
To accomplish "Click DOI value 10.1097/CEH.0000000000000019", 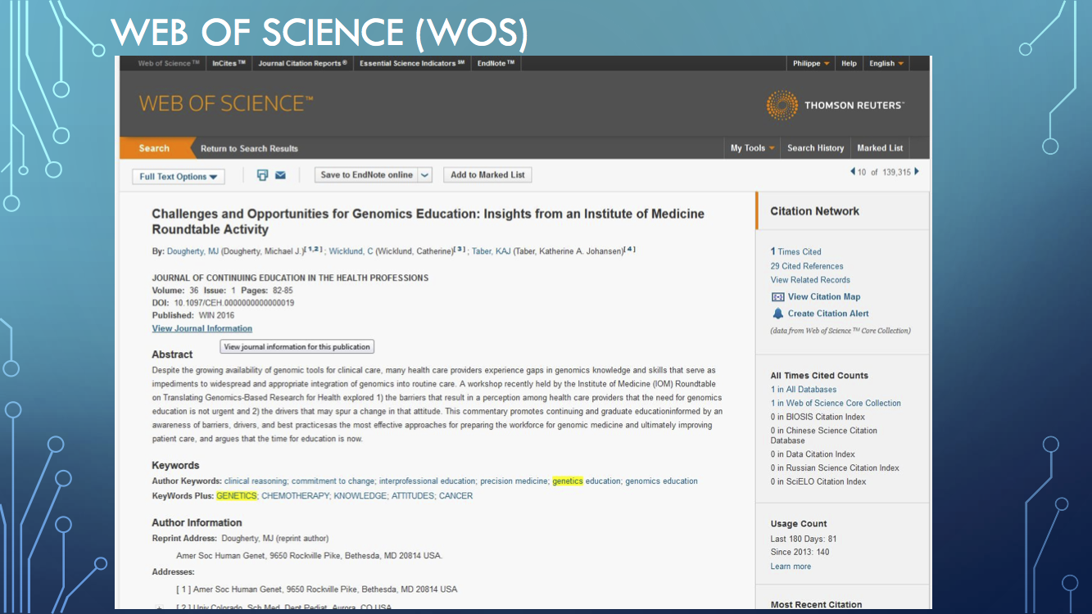I will [233, 303].
